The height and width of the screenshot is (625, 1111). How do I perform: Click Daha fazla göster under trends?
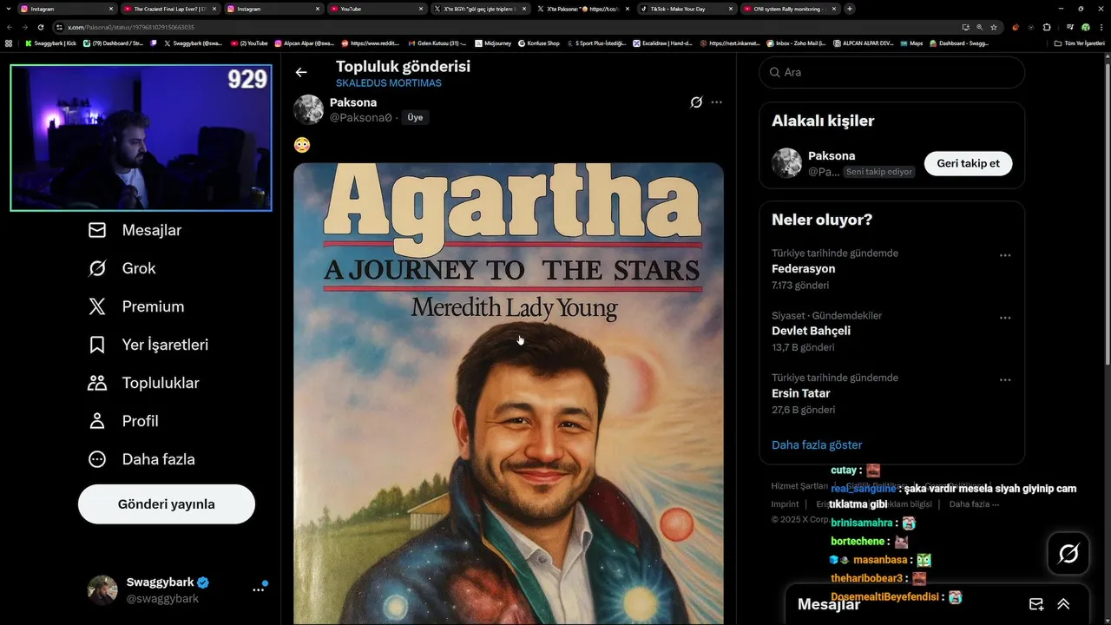point(817,444)
